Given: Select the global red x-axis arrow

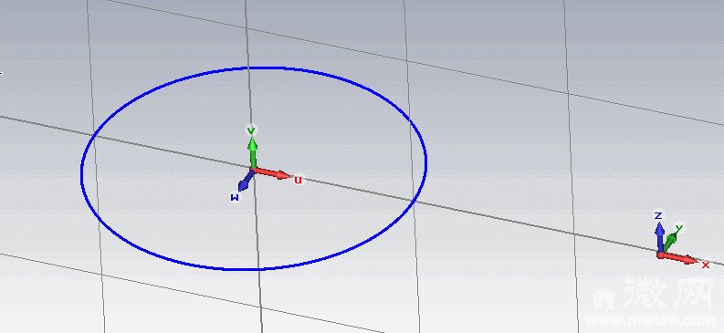Looking at the screenshot, I should [x=677, y=257].
